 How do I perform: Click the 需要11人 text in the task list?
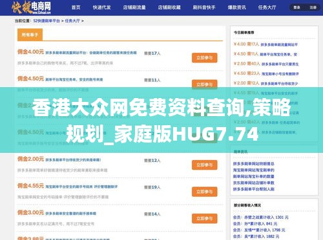152,80
